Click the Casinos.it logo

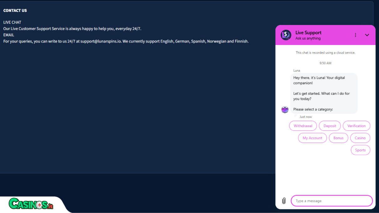click(x=31, y=204)
